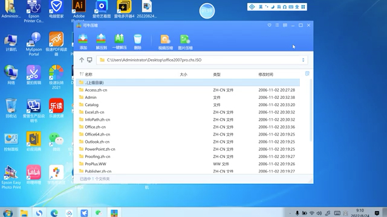Image resolution: width=387 pixels, height=217 pixels.
Task: Select the Catalog folder
Action: tap(188, 105)
